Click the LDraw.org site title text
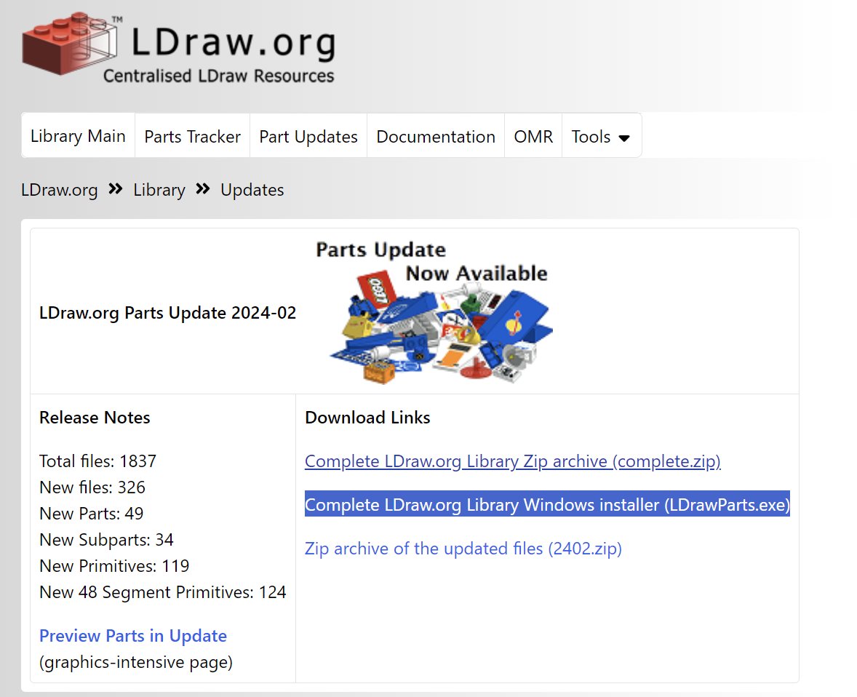Screen dimensions: 857x697 coord(234,43)
